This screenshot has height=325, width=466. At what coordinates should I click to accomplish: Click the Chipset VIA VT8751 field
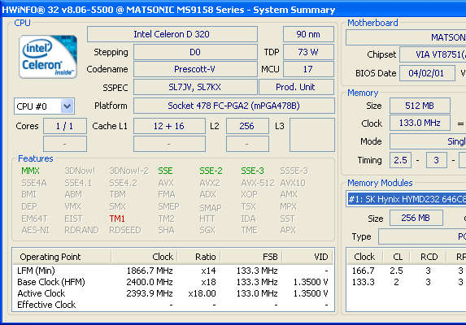(433, 54)
